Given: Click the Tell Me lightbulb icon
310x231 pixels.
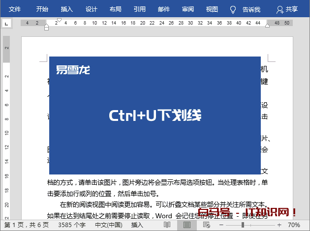Looking at the screenshot, I should tap(233, 9).
